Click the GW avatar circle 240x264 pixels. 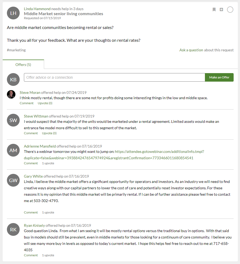click(13, 180)
